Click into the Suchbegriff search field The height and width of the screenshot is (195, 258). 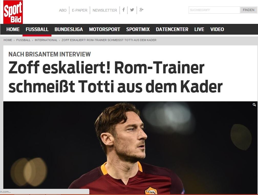coord(214,10)
